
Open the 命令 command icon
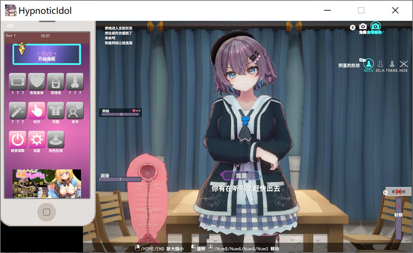pos(75,111)
